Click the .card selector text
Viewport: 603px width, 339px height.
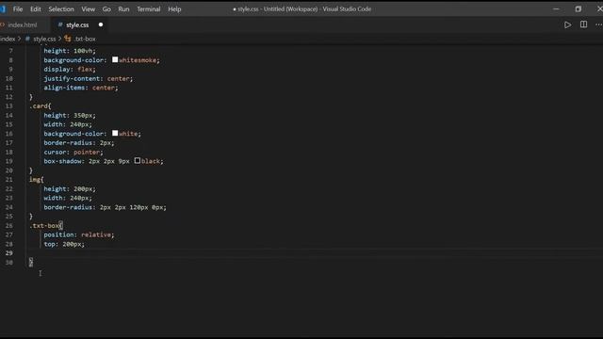click(x=39, y=106)
